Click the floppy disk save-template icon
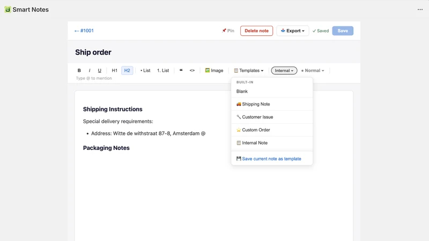The height and width of the screenshot is (241, 429). pos(239,159)
